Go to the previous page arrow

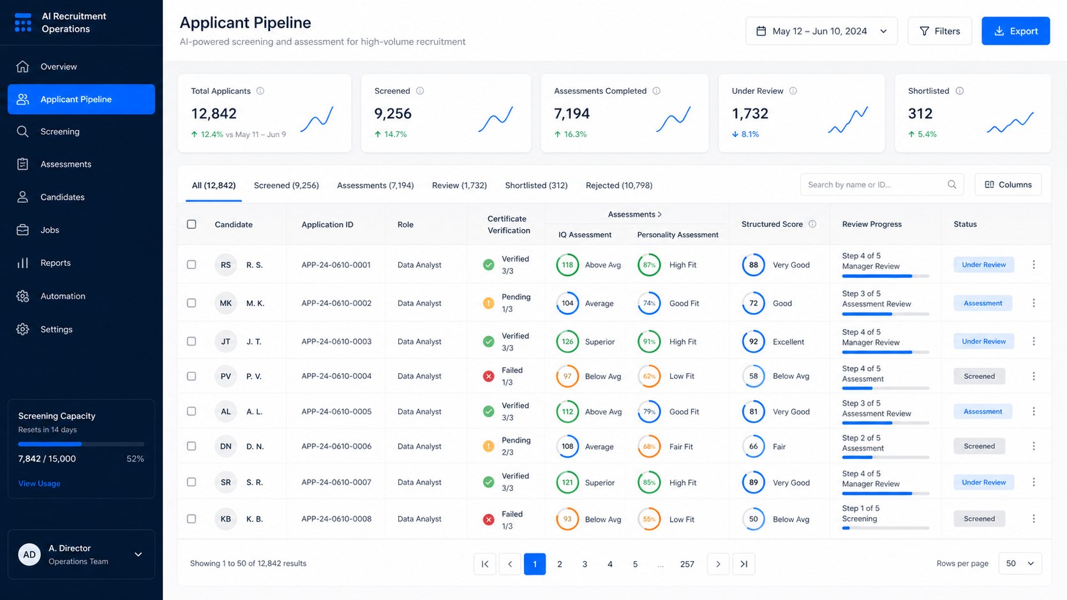(510, 564)
